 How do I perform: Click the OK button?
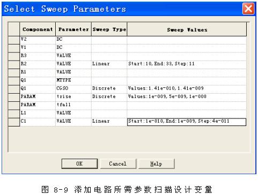click(x=79, y=163)
